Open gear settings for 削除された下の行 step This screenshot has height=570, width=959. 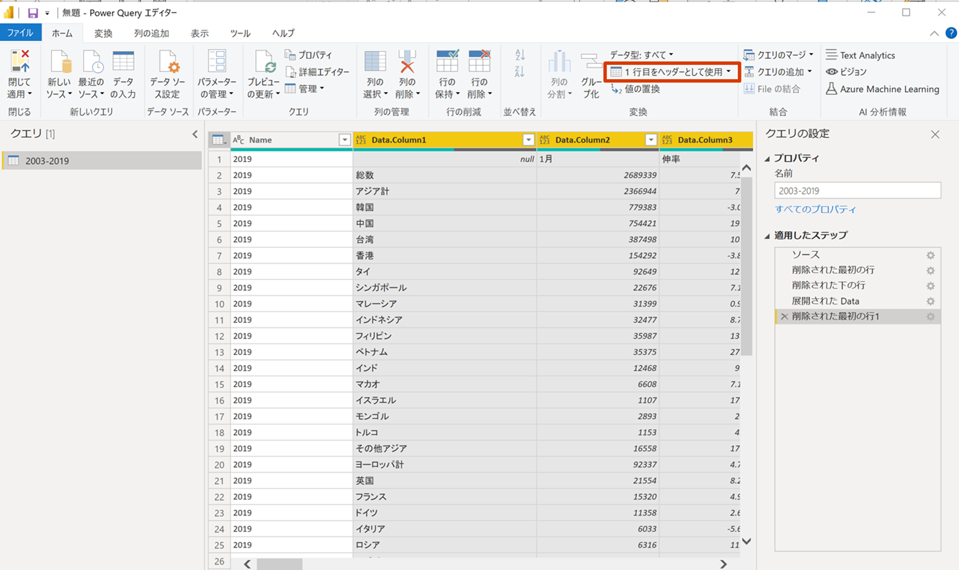[x=930, y=286]
